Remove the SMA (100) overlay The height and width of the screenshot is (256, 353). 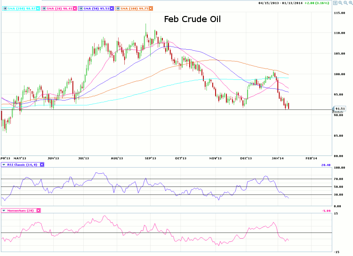(x=150, y=8)
